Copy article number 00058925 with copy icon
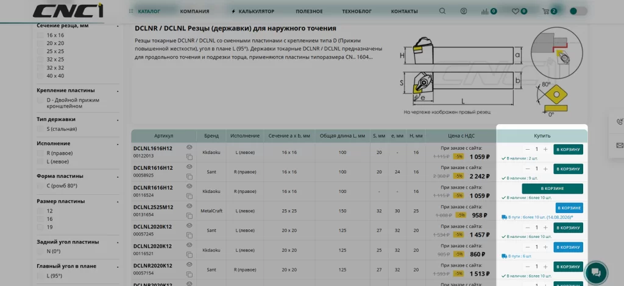This screenshot has width=624, height=286. (x=190, y=176)
